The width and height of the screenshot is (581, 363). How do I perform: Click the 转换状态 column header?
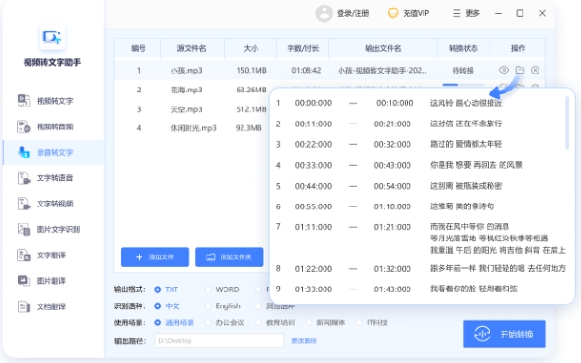click(463, 48)
